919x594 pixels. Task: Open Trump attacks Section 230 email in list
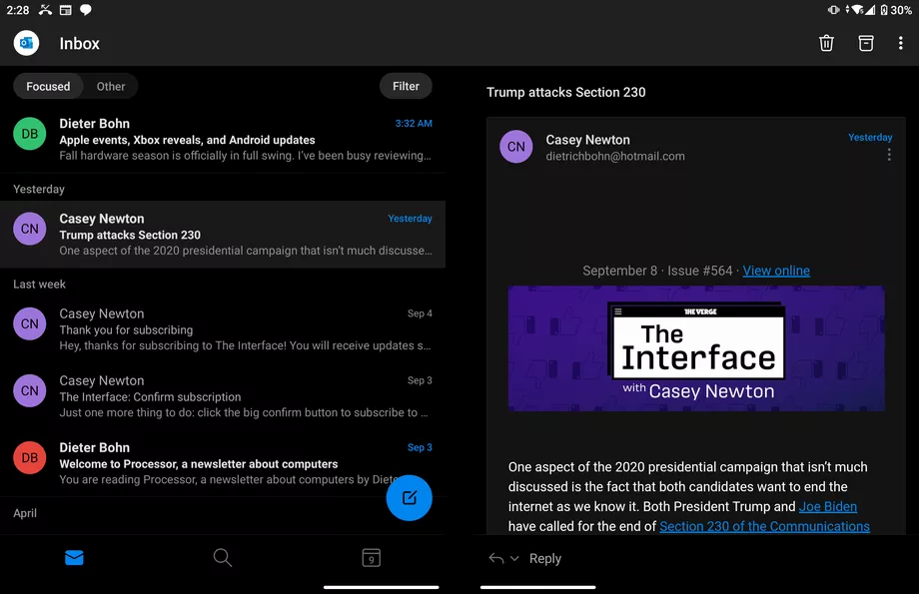pyautogui.click(x=223, y=235)
